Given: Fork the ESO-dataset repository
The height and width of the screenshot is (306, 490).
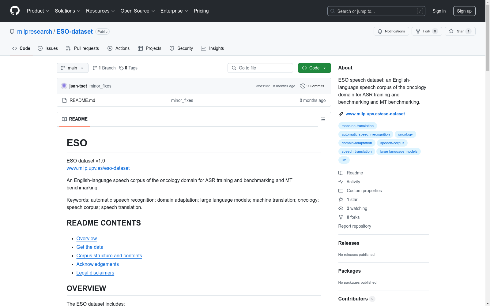Looking at the screenshot, I should point(427,31).
